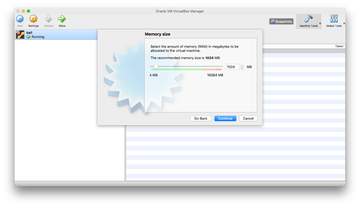This screenshot has height=207, width=360.
Task: Click the memory size slider handle
Action: [x=156, y=67]
